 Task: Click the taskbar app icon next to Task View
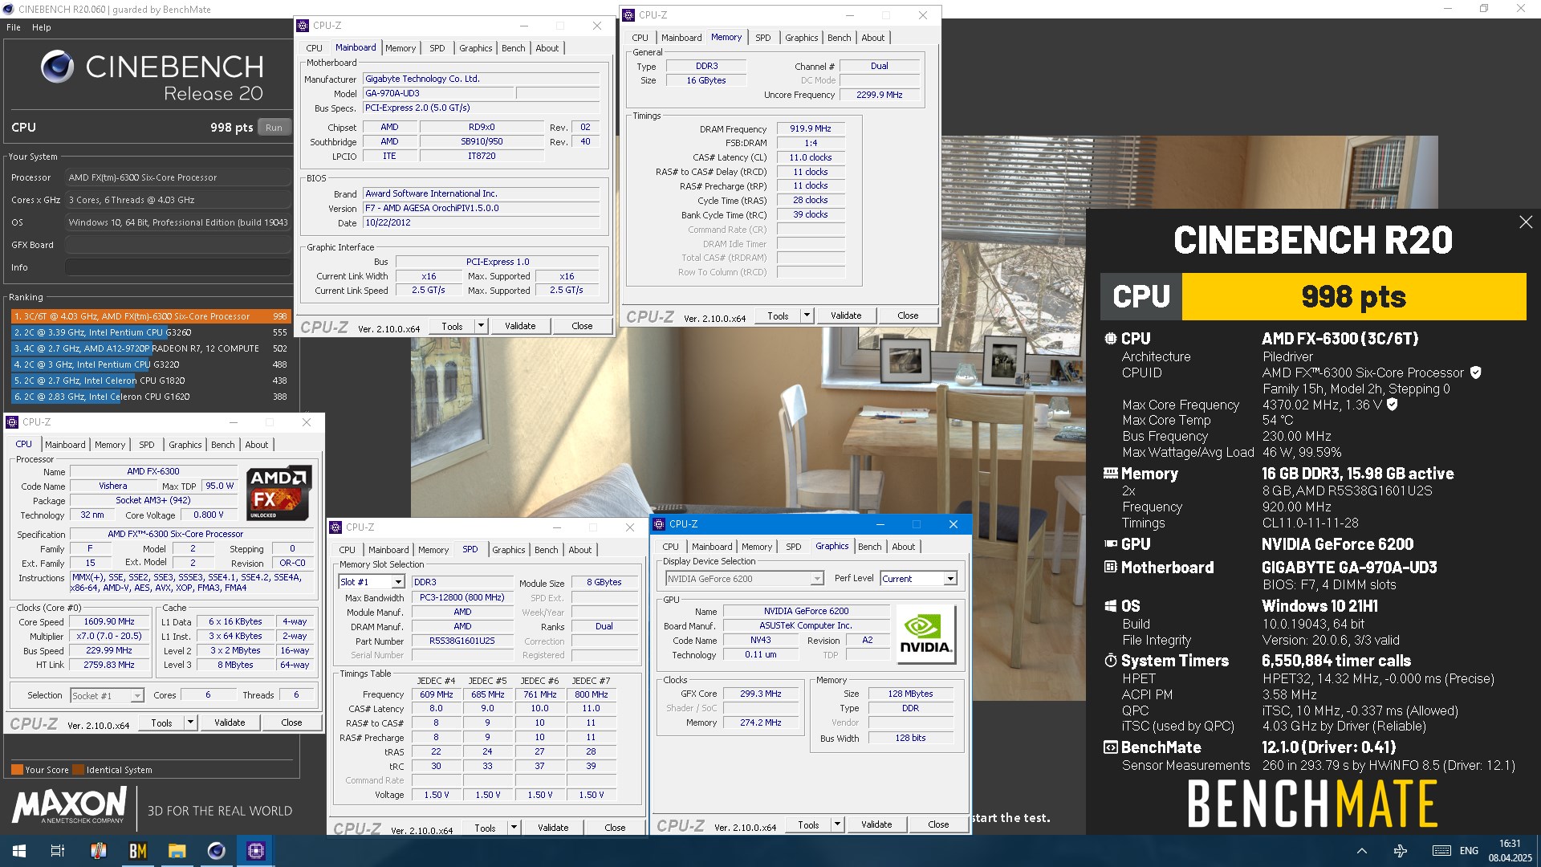(x=98, y=851)
